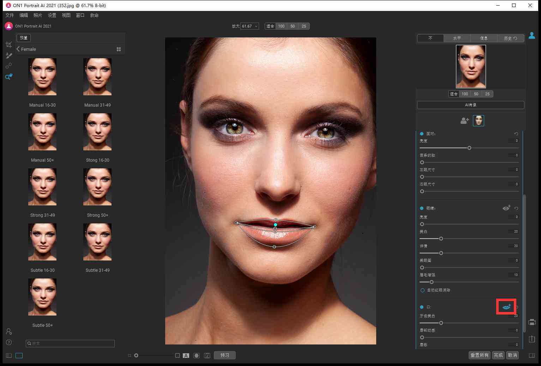This screenshot has height=366, width=541.
Task: Click the cyan lip center control point
Action: [275, 224]
